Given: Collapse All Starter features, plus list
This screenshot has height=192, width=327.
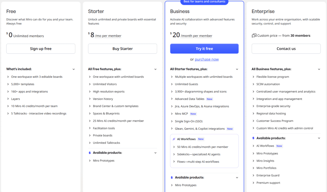Looking at the screenshot, I should coord(237,69).
